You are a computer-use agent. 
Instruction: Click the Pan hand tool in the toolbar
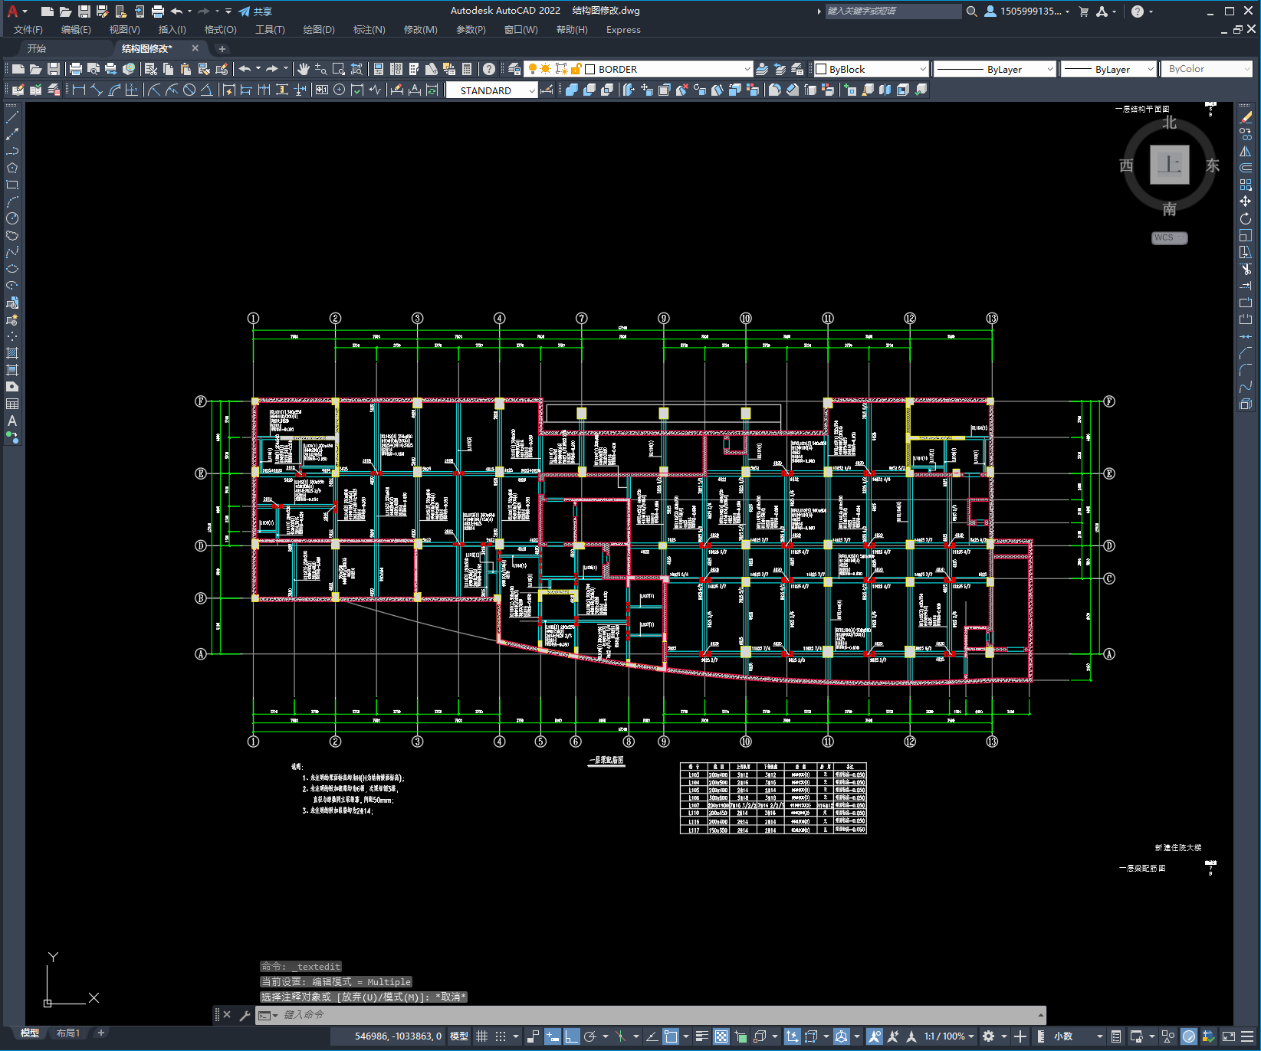click(304, 69)
